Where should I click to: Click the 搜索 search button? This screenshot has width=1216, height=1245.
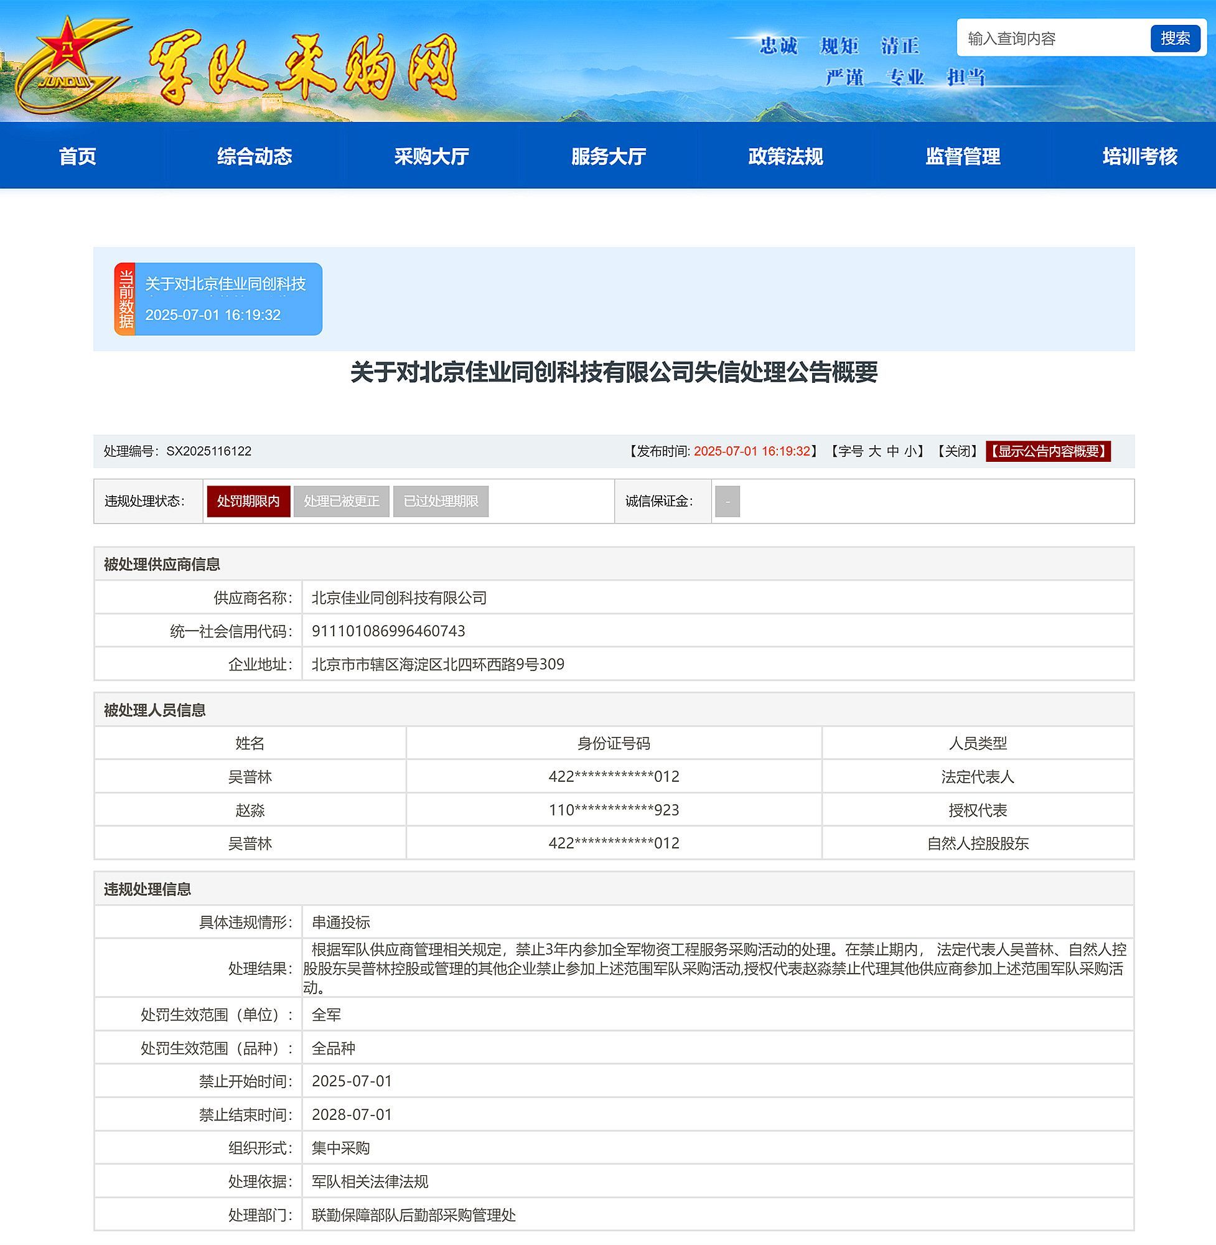pos(1175,39)
